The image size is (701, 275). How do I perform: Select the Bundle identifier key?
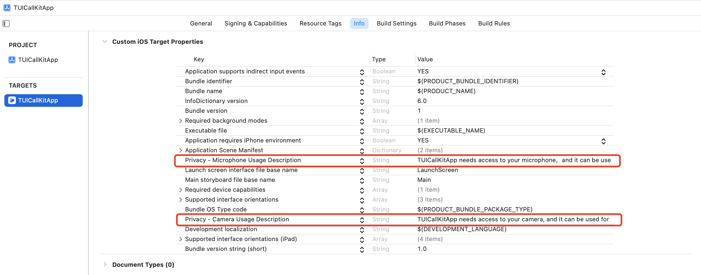(209, 81)
